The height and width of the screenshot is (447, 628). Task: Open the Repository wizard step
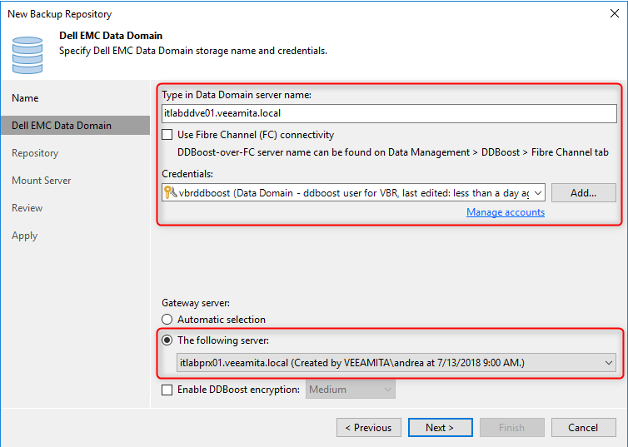pos(35,153)
